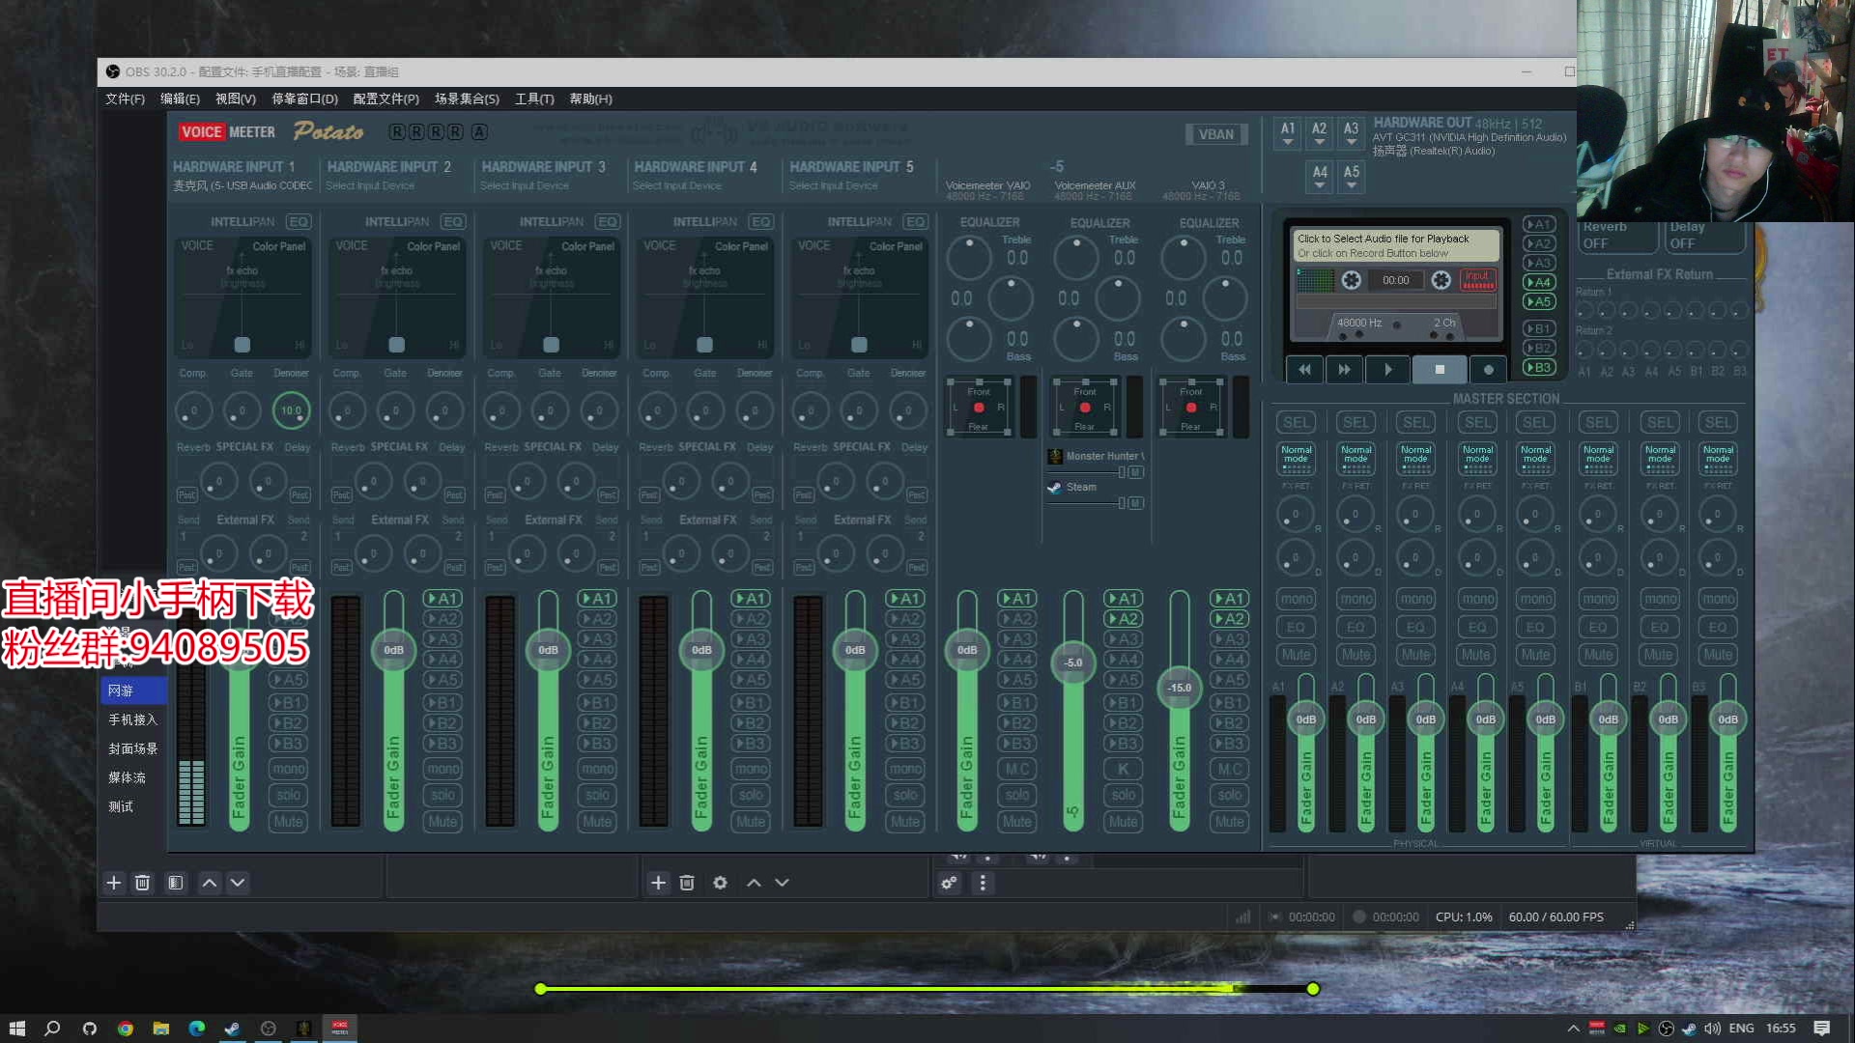This screenshot has height=1043, width=1855.
Task: Open Google Chrome from taskbar
Action: [x=125, y=1029]
